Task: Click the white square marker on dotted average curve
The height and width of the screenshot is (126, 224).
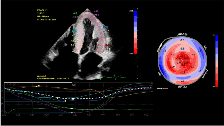Action: pos(73,99)
